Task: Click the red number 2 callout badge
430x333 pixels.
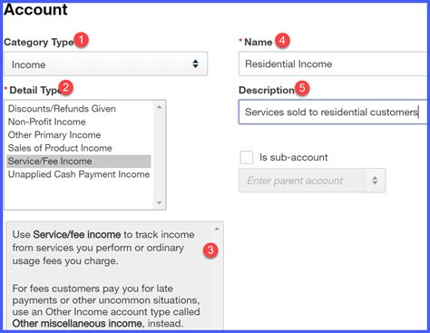Action: pos(66,88)
